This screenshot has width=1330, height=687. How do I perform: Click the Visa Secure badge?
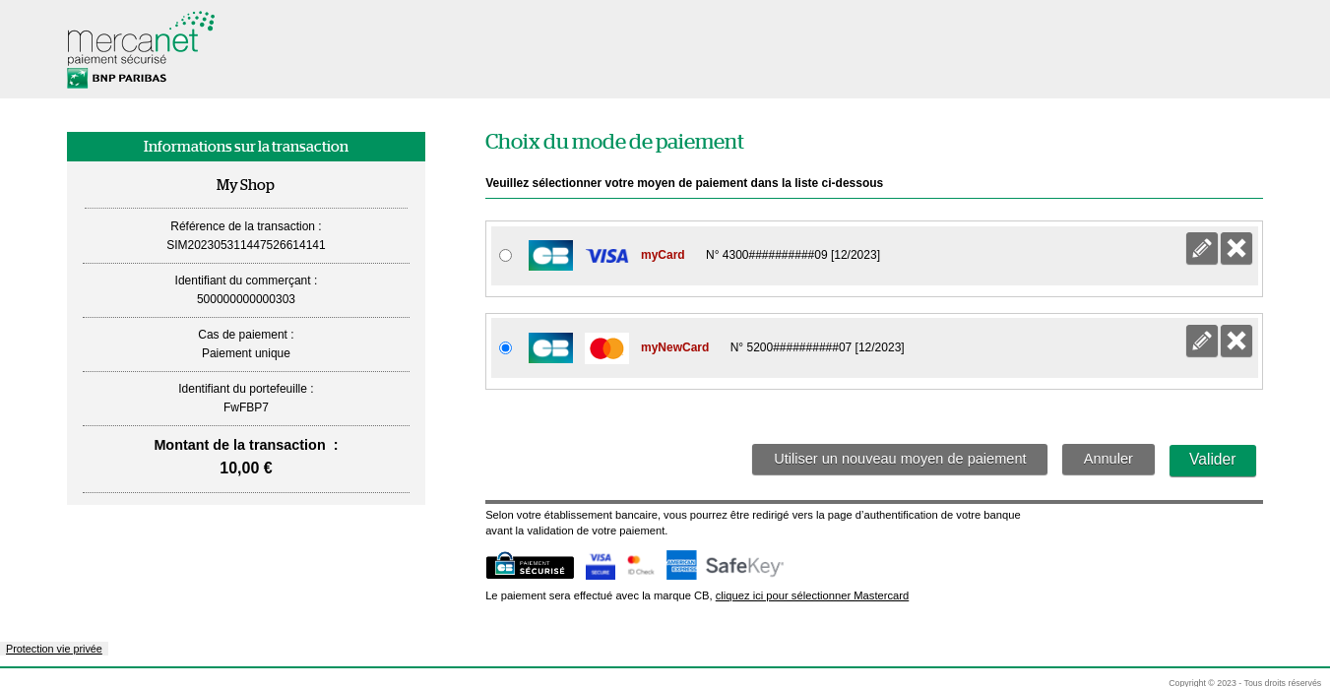600,566
